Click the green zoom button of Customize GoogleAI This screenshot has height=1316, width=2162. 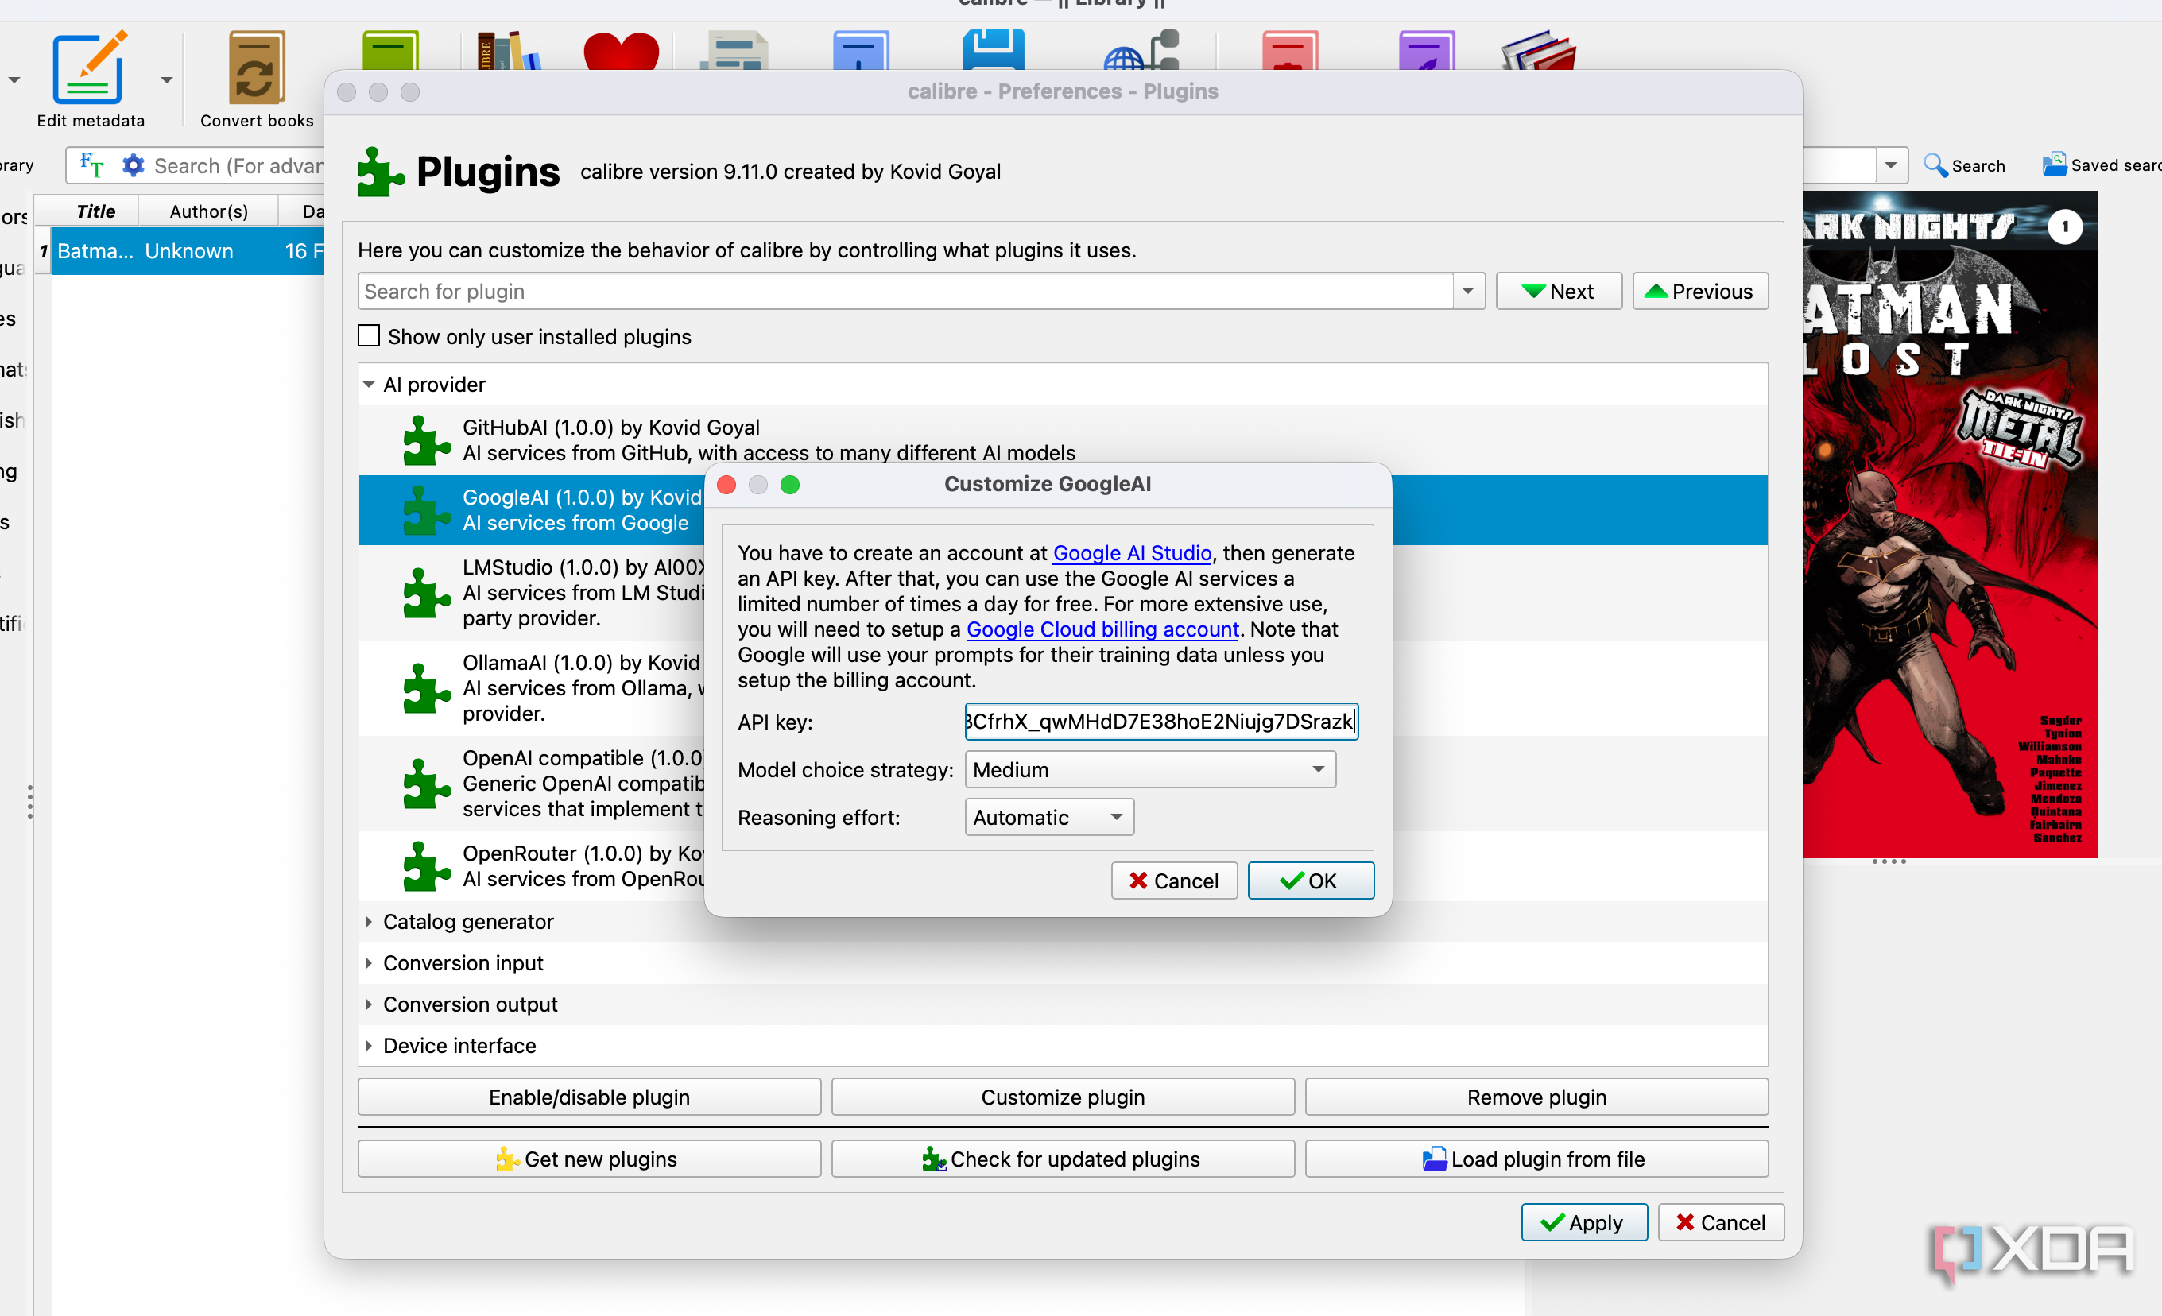[x=790, y=484]
